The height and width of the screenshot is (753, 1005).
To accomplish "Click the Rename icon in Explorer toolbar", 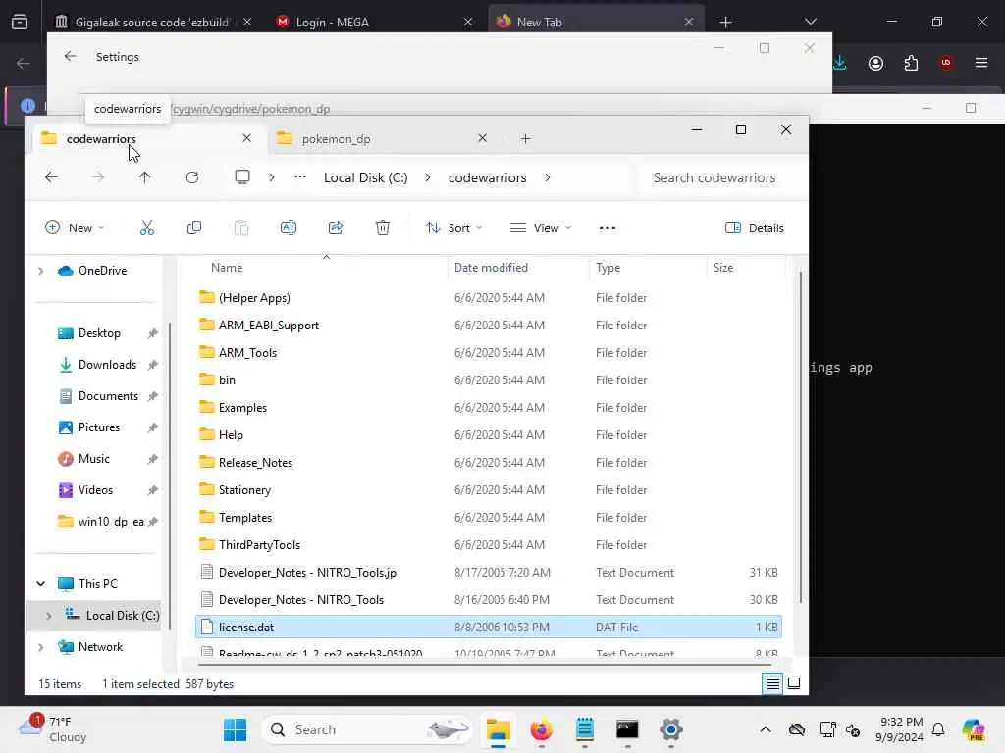I will [x=289, y=227].
